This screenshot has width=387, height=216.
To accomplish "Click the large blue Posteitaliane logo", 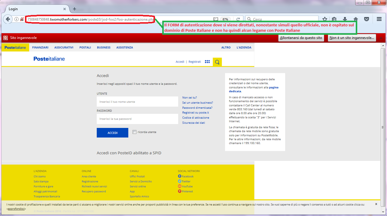I will point(49,59).
